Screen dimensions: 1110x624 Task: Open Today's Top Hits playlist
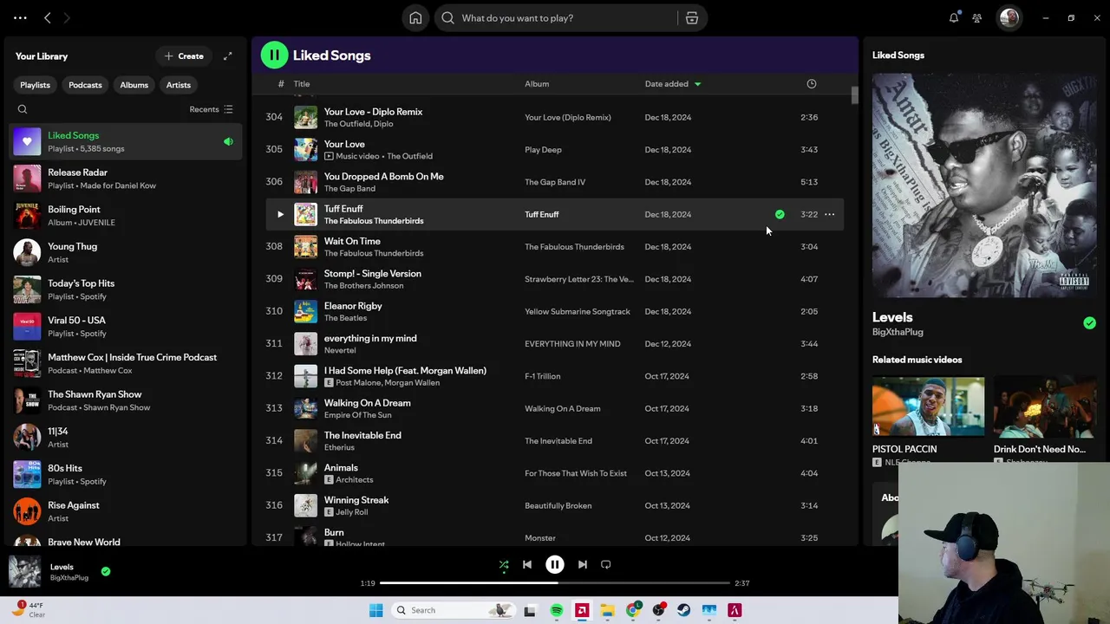[x=127, y=289]
